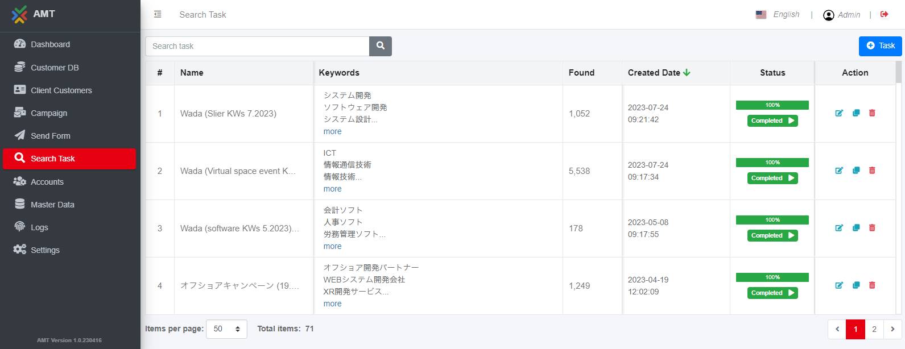Viewport: 905px width, 349px height.
Task: Open the Items per page dropdown
Action: tap(226, 329)
